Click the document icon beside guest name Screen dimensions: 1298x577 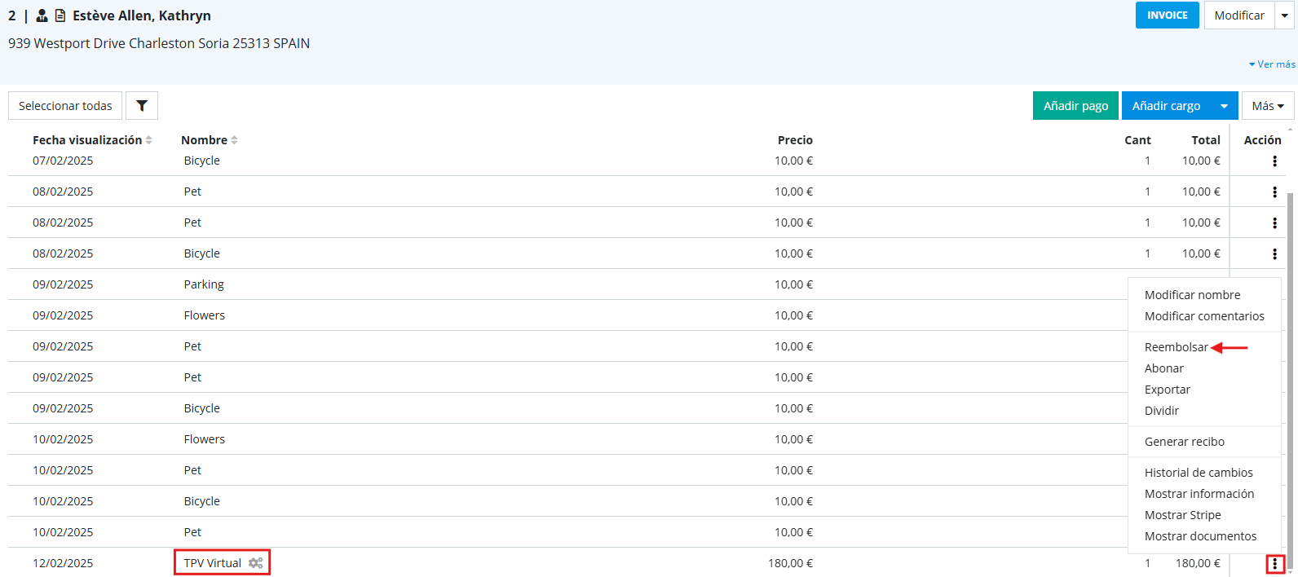pyautogui.click(x=60, y=15)
